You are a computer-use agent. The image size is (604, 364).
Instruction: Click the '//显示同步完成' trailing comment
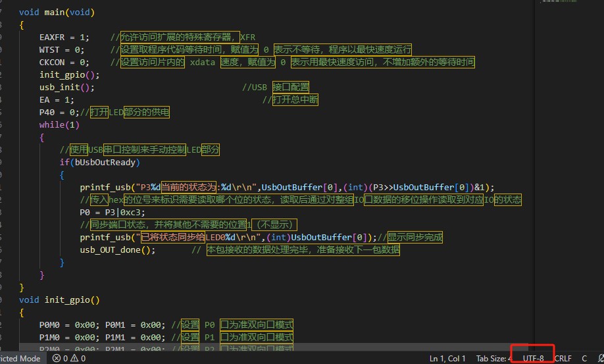(x=410, y=237)
